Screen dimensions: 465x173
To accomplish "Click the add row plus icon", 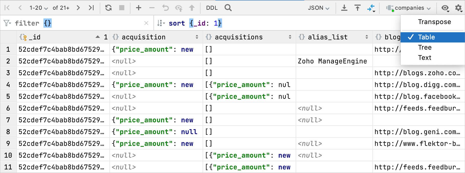I will (139, 8).
